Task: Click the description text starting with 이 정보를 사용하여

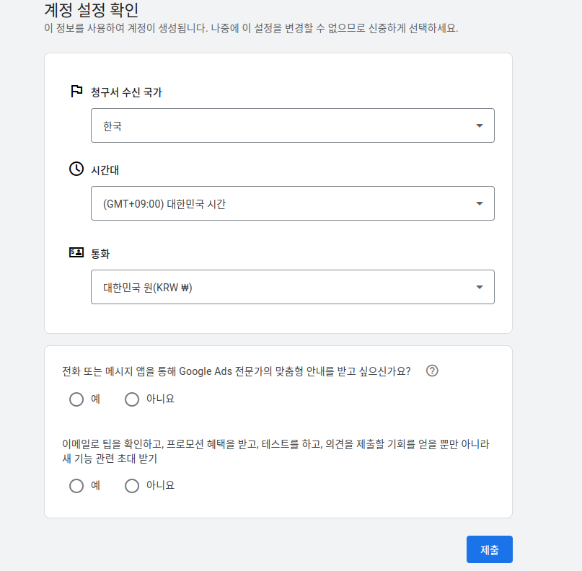Action: coord(251,28)
